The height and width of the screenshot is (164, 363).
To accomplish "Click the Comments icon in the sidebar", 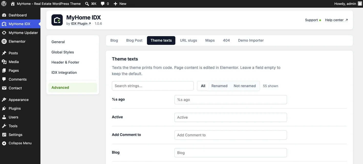I will (4, 79).
